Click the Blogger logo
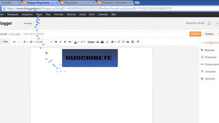Viewport: 219px width, 123px height. click(6, 23)
